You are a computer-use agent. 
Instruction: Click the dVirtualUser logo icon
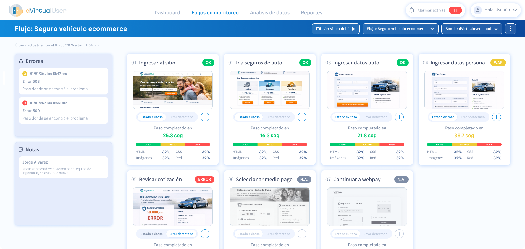(x=16, y=11)
